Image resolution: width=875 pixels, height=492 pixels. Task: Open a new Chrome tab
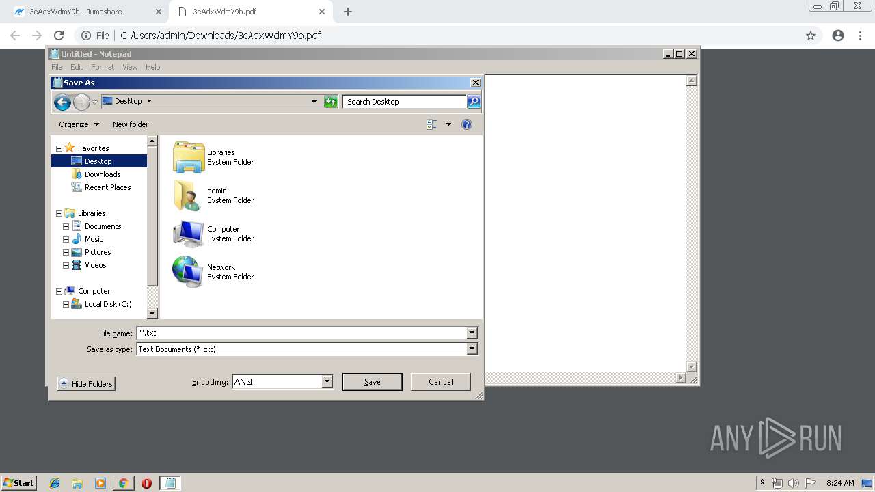tap(348, 12)
